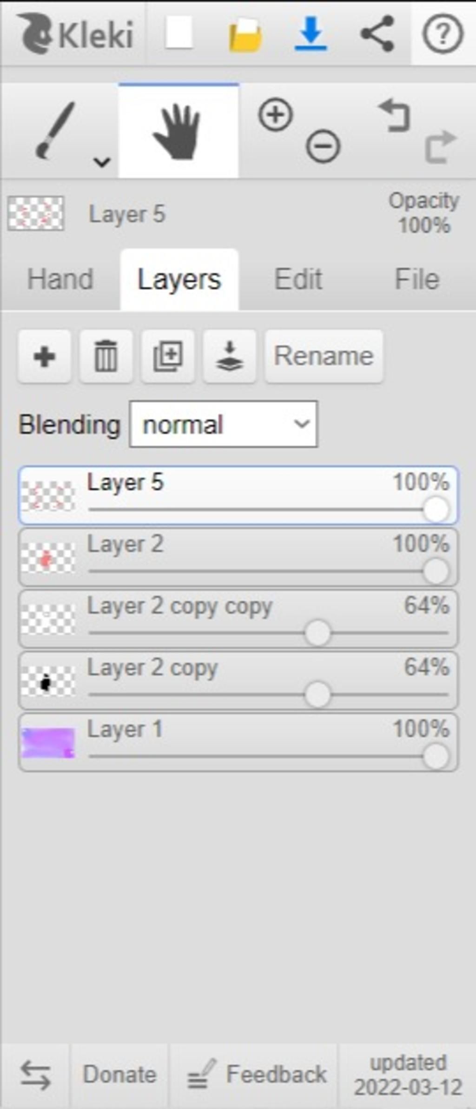The height and width of the screenshot is (1109, 476).
Task: Open an image from the folder icon
Action: pyautogui.click(x=245, y=34)
